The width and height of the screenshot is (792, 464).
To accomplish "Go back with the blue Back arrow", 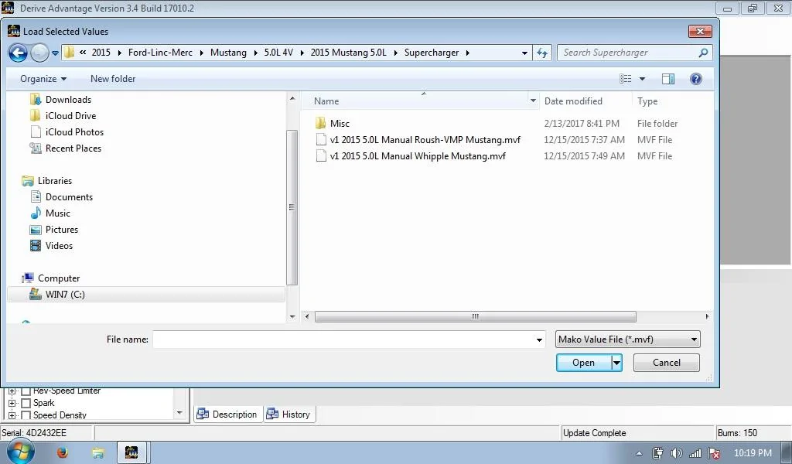I will [18, 53].
